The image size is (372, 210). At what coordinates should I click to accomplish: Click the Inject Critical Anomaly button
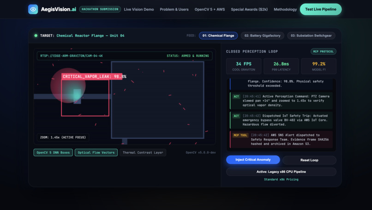253,160
